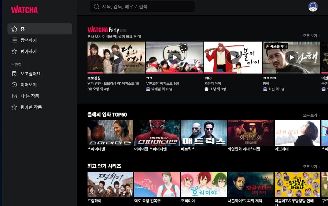Click 모두 보기 for WATCHA Party
328x206 pixels.
coord(311,36)
